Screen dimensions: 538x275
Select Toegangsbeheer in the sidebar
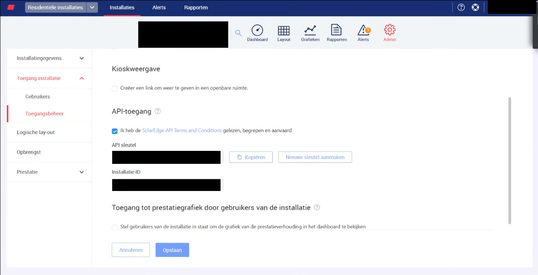click(44, 113)
